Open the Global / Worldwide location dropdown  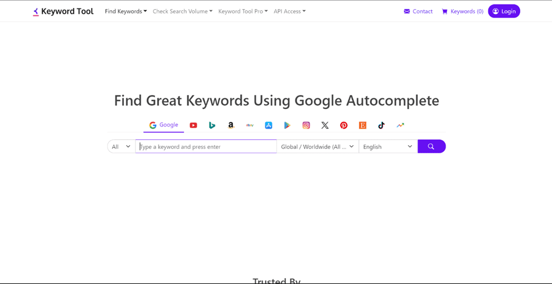click(318, 147)
